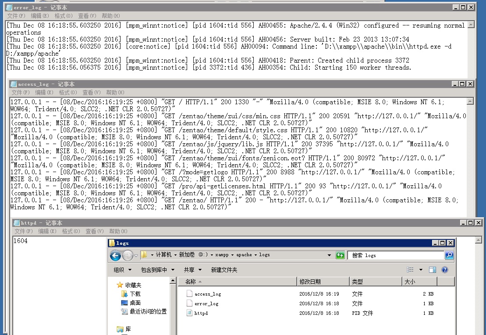Open the recent pages dropdown beside Forward
The height and width of the screenshot is (335, 486).
[136, 255]
